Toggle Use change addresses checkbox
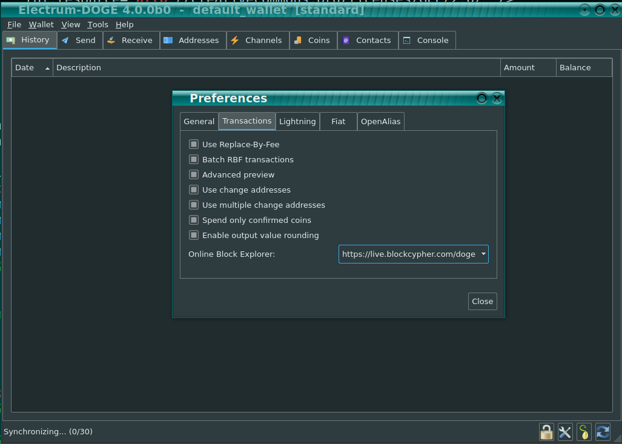622x444 pixels. [x=194, y=190]
